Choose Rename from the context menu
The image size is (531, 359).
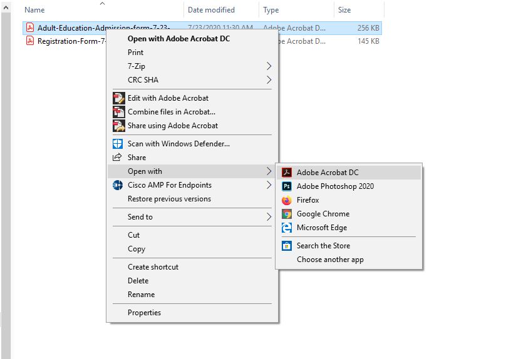tap(192, 295)
